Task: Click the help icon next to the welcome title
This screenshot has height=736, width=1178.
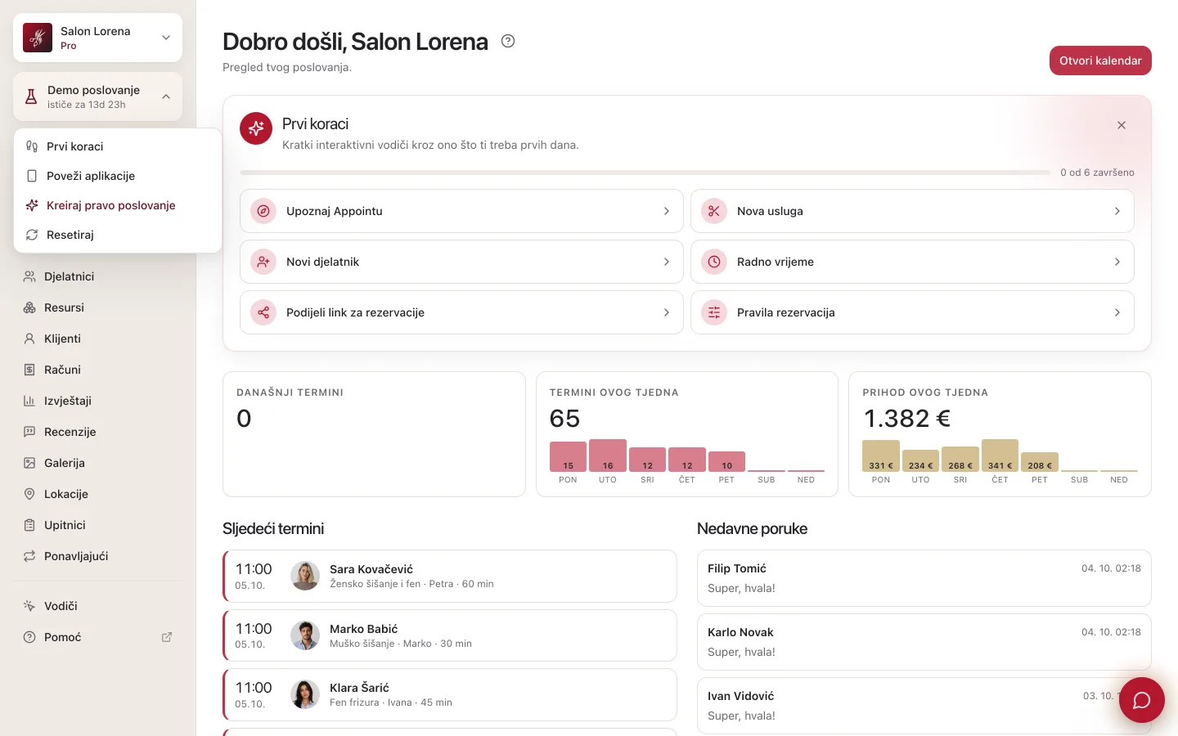Action: [508, 41]
